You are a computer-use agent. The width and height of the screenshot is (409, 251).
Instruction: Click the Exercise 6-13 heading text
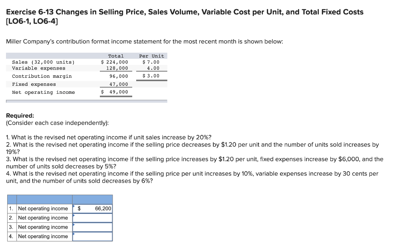80,12
